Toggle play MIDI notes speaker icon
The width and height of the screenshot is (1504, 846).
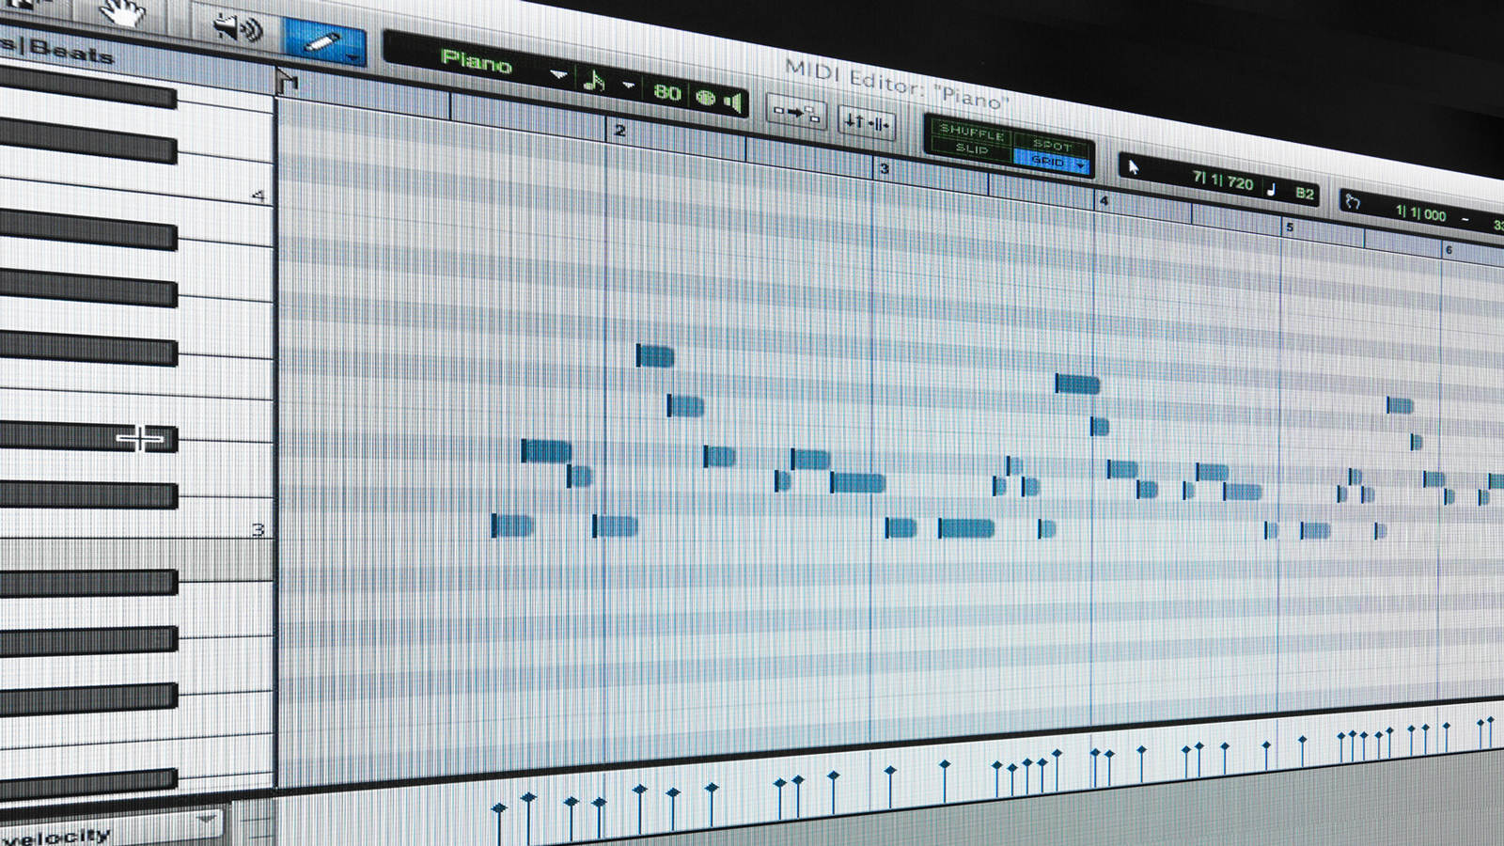735,102
